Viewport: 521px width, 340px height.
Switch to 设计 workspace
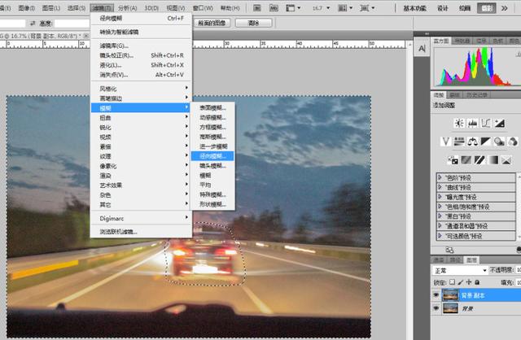(443, 8)
